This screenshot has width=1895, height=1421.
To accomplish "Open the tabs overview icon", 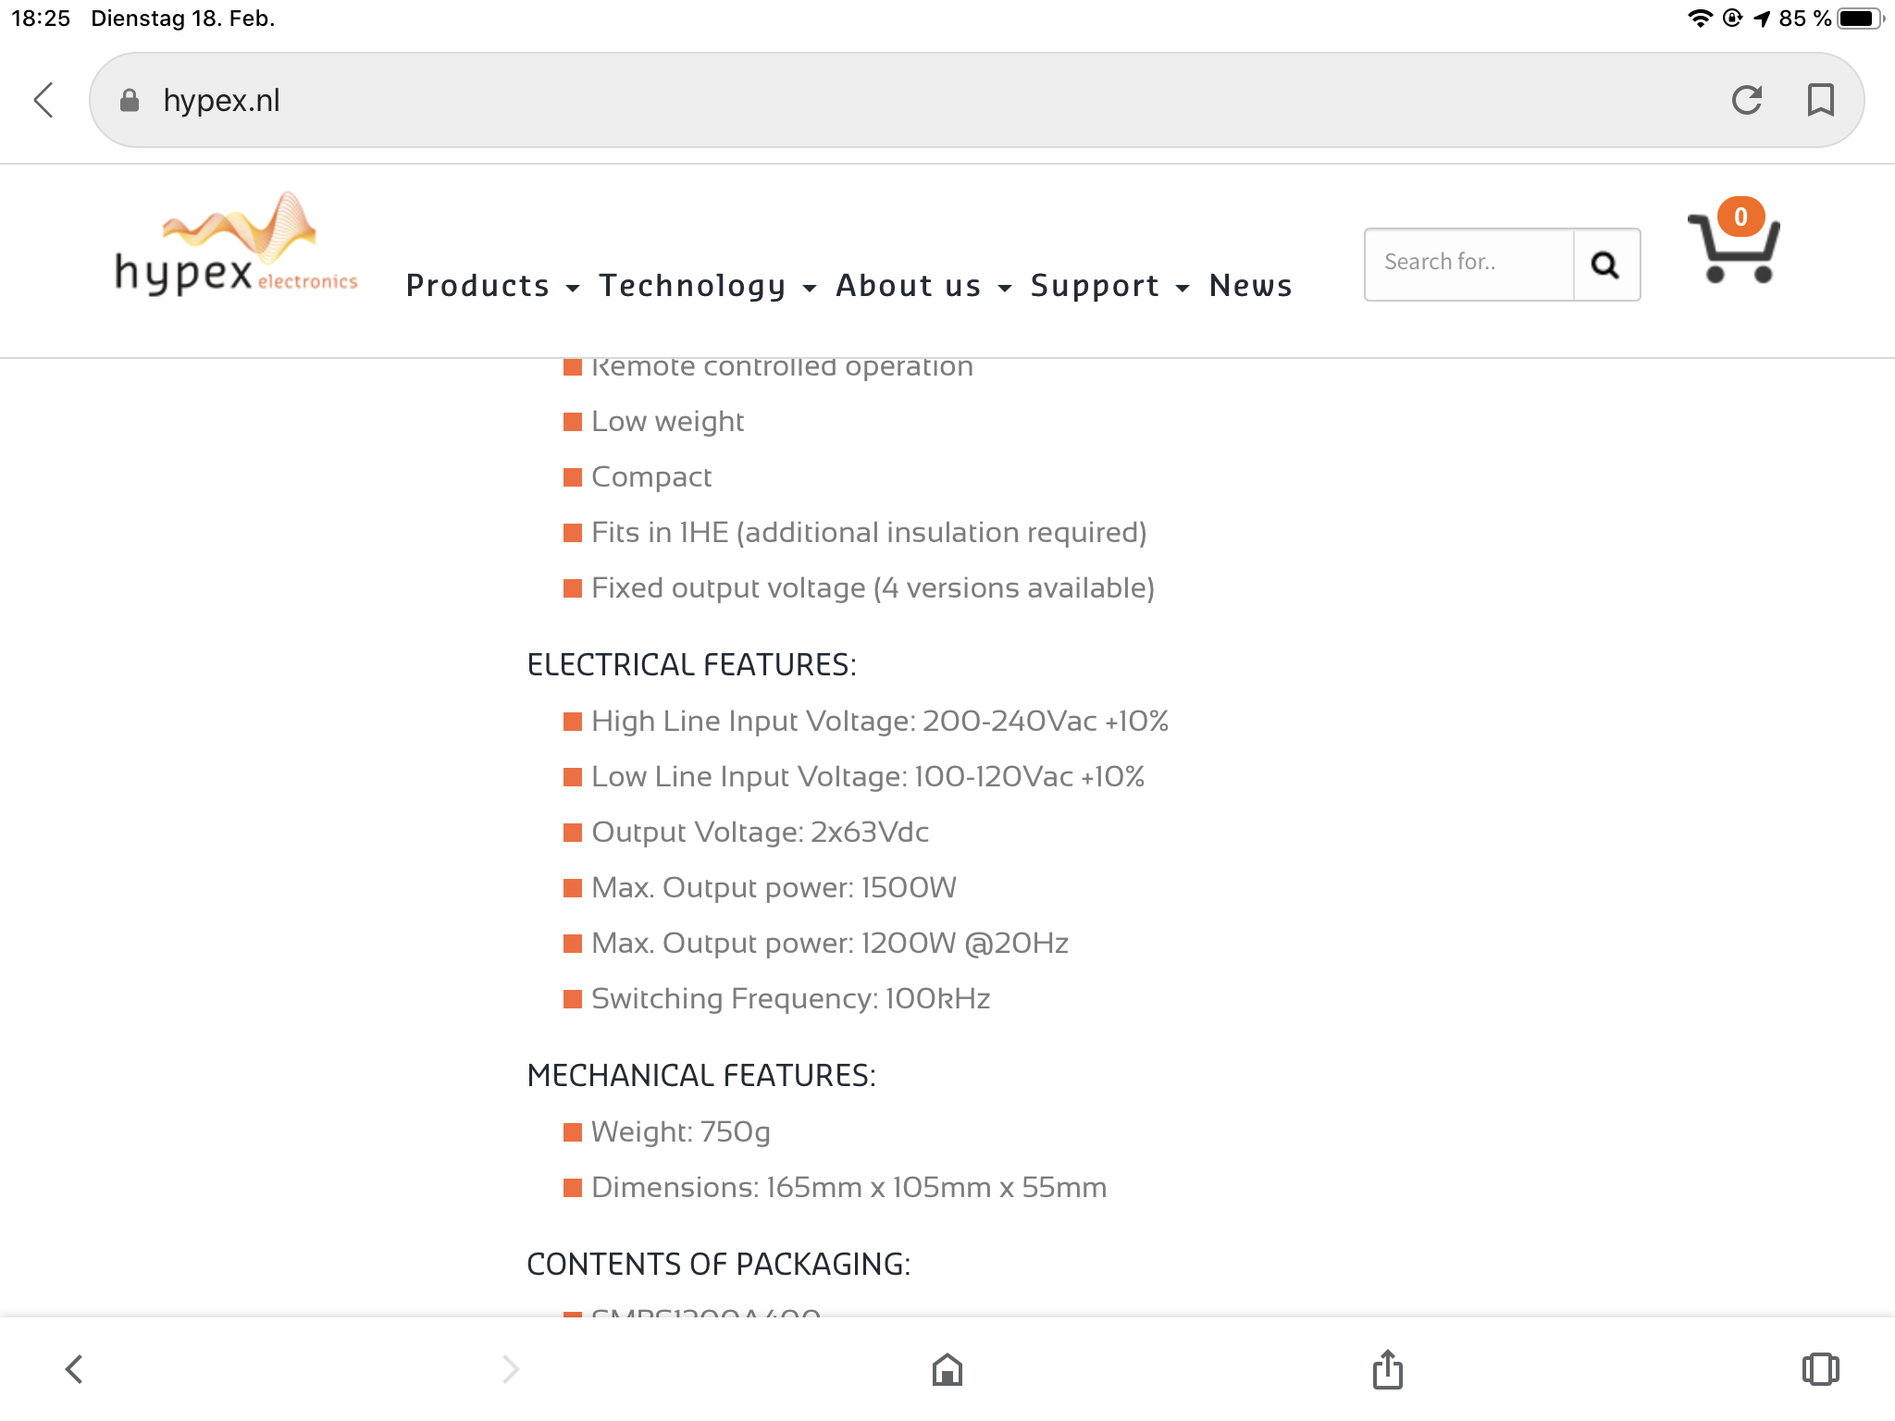I will pyautogui.click(x=1820, y=1369).
